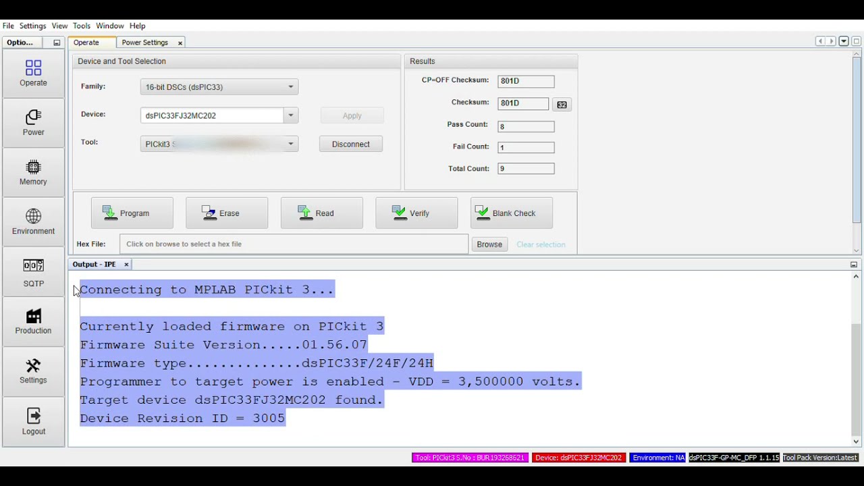The height and width of the screenshot is (486, 864).
Task: Open the tab list dropdown arrow
Action: coord(844,42)
